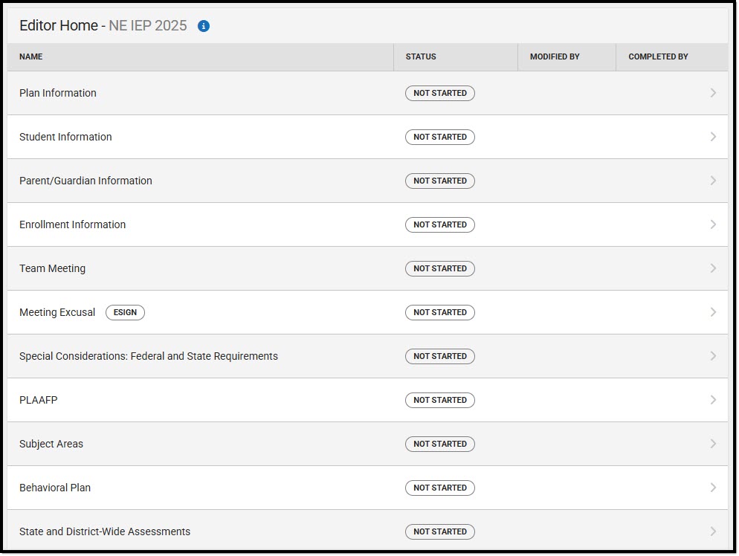Open Special Considerations: Federal and State Requirements
The image size is (739, 556).
click(x=149, y=356)
